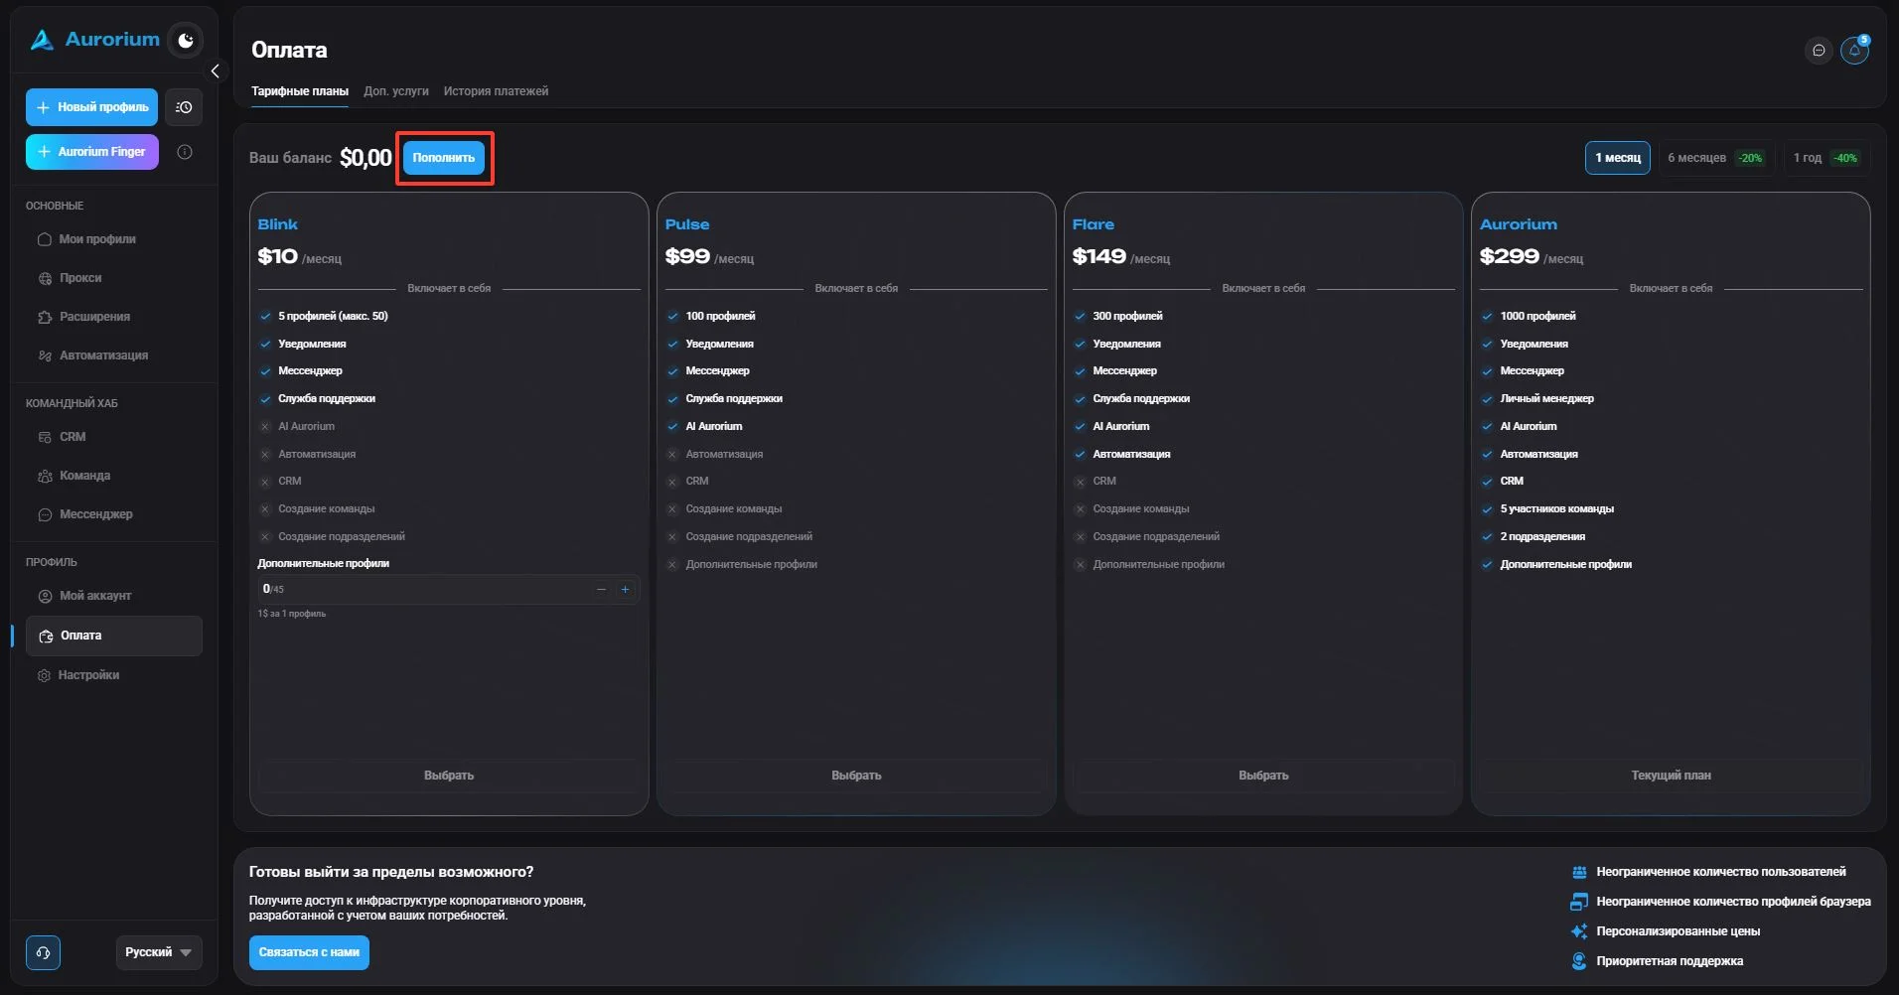Viewport: 1899px width, 995px height.
Task: Click Связаться с нами button
Action: 309,952
